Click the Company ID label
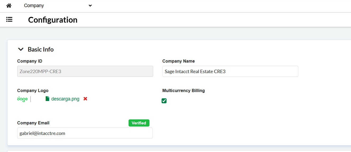The image size is (351, 152). click(x=30, y=61)
